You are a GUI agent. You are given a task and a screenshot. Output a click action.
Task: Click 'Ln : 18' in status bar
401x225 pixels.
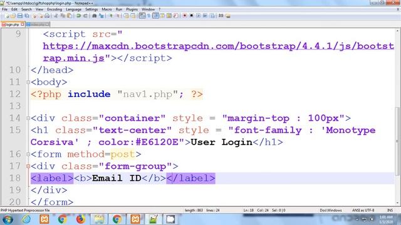248,210
